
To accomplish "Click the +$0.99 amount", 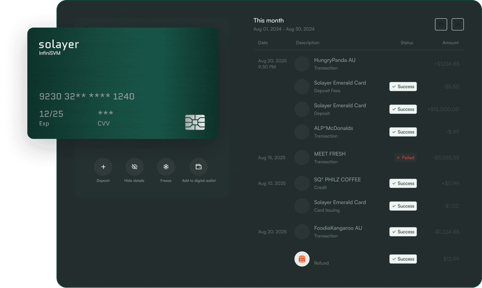I will [x=450, y=183].
